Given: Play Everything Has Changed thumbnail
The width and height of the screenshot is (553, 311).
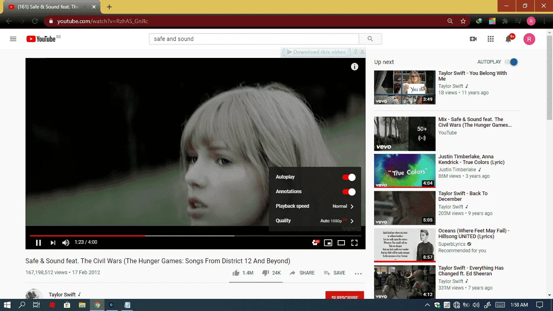Looking at the screenshot, I should (x=405, y=282).
